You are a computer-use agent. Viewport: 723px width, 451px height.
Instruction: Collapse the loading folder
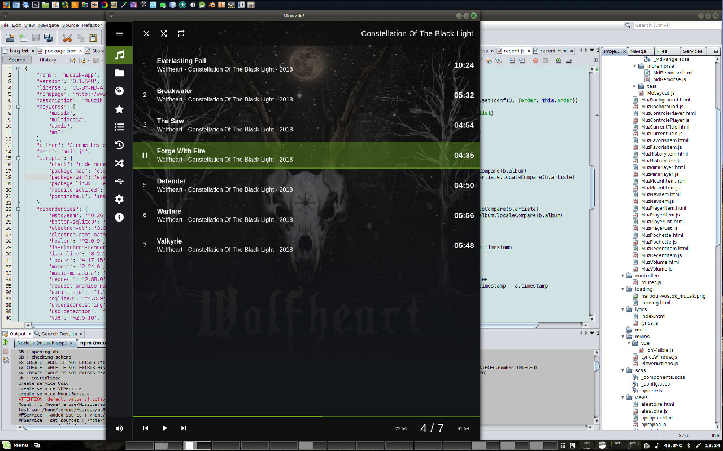(623, 289)
